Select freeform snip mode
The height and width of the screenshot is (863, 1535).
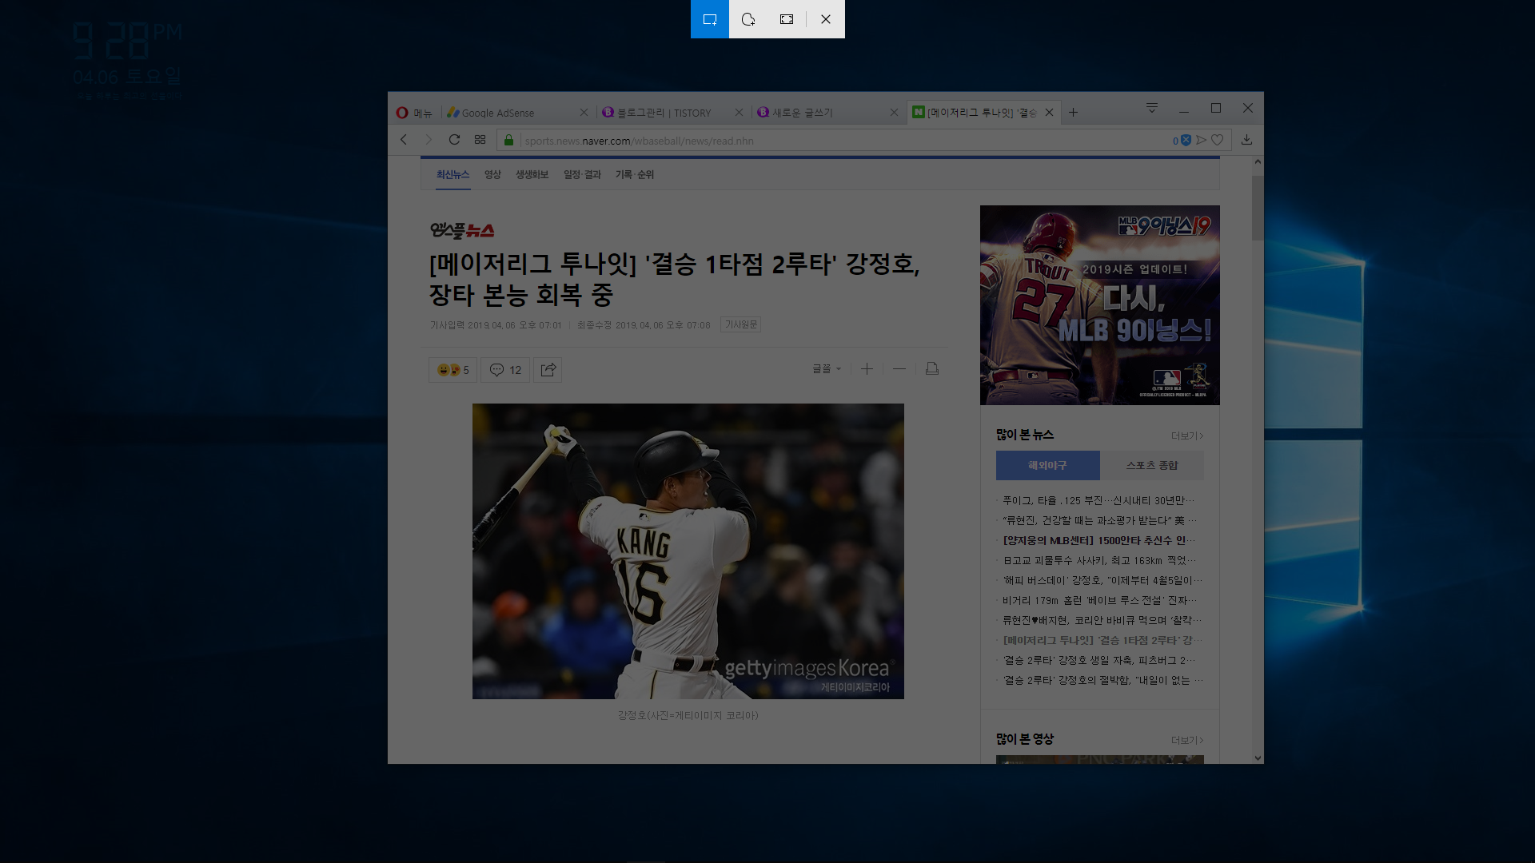(748, 19)
